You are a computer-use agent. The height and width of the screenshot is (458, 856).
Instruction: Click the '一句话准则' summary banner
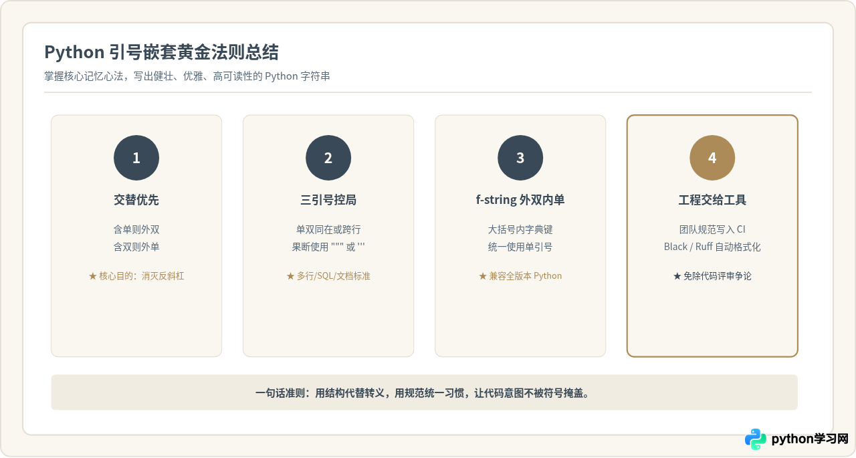pos(424,392)
